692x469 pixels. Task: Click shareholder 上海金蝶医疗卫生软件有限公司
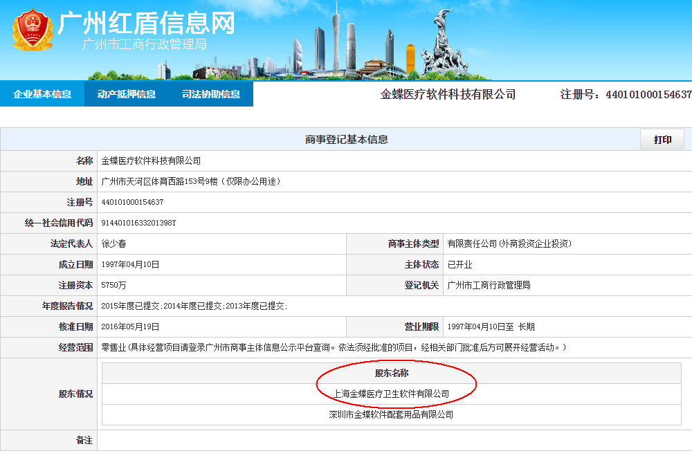392,394
